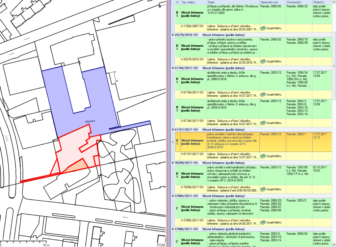Click scrollbar down arrow of the table
Screen dimensions: 337x247
click(x=334, y=245)
